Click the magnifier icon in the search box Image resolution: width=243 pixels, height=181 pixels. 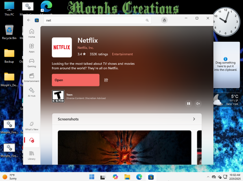[x=147, y=20]
